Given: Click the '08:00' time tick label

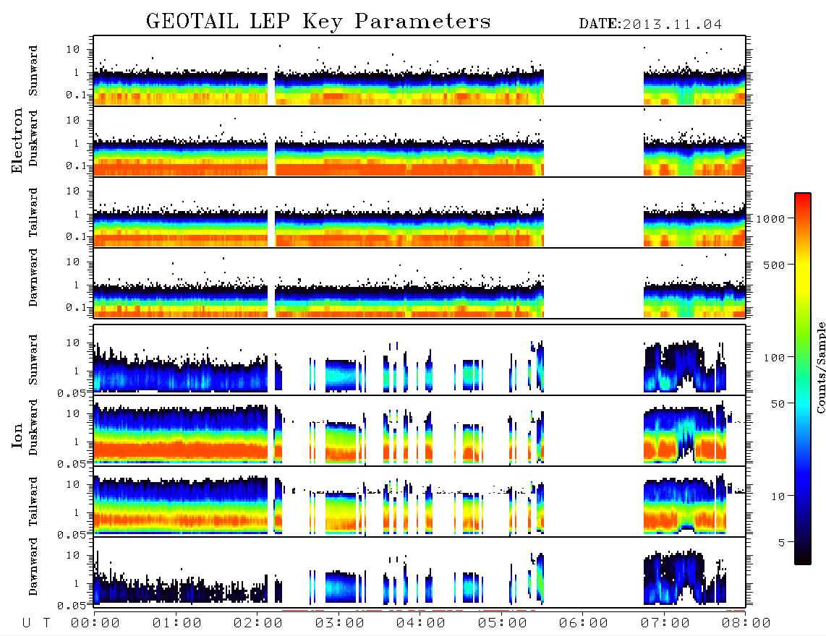Looking at the screenshot, I should pyautogui.click(x=746, y=624).
